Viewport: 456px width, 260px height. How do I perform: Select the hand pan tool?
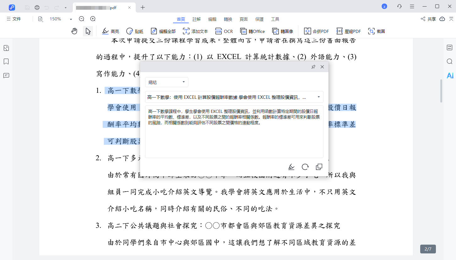pyautogui.click(x=74, y=31)
